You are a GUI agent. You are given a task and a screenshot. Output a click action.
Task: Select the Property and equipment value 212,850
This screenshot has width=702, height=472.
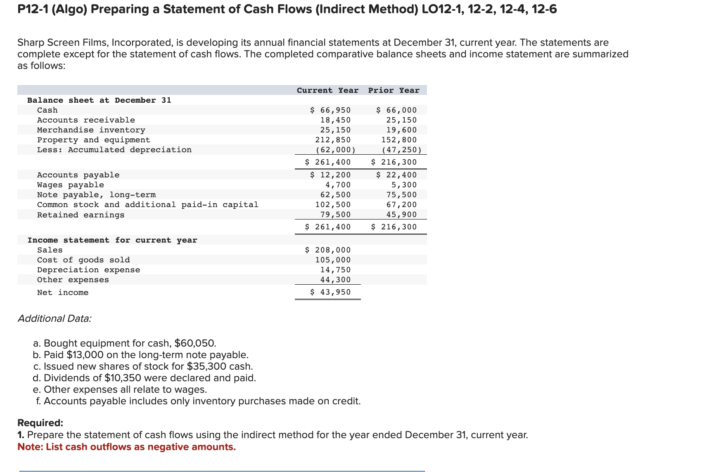pos(332,139)
